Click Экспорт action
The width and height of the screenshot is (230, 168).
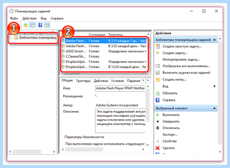click(x=170, y=134)
